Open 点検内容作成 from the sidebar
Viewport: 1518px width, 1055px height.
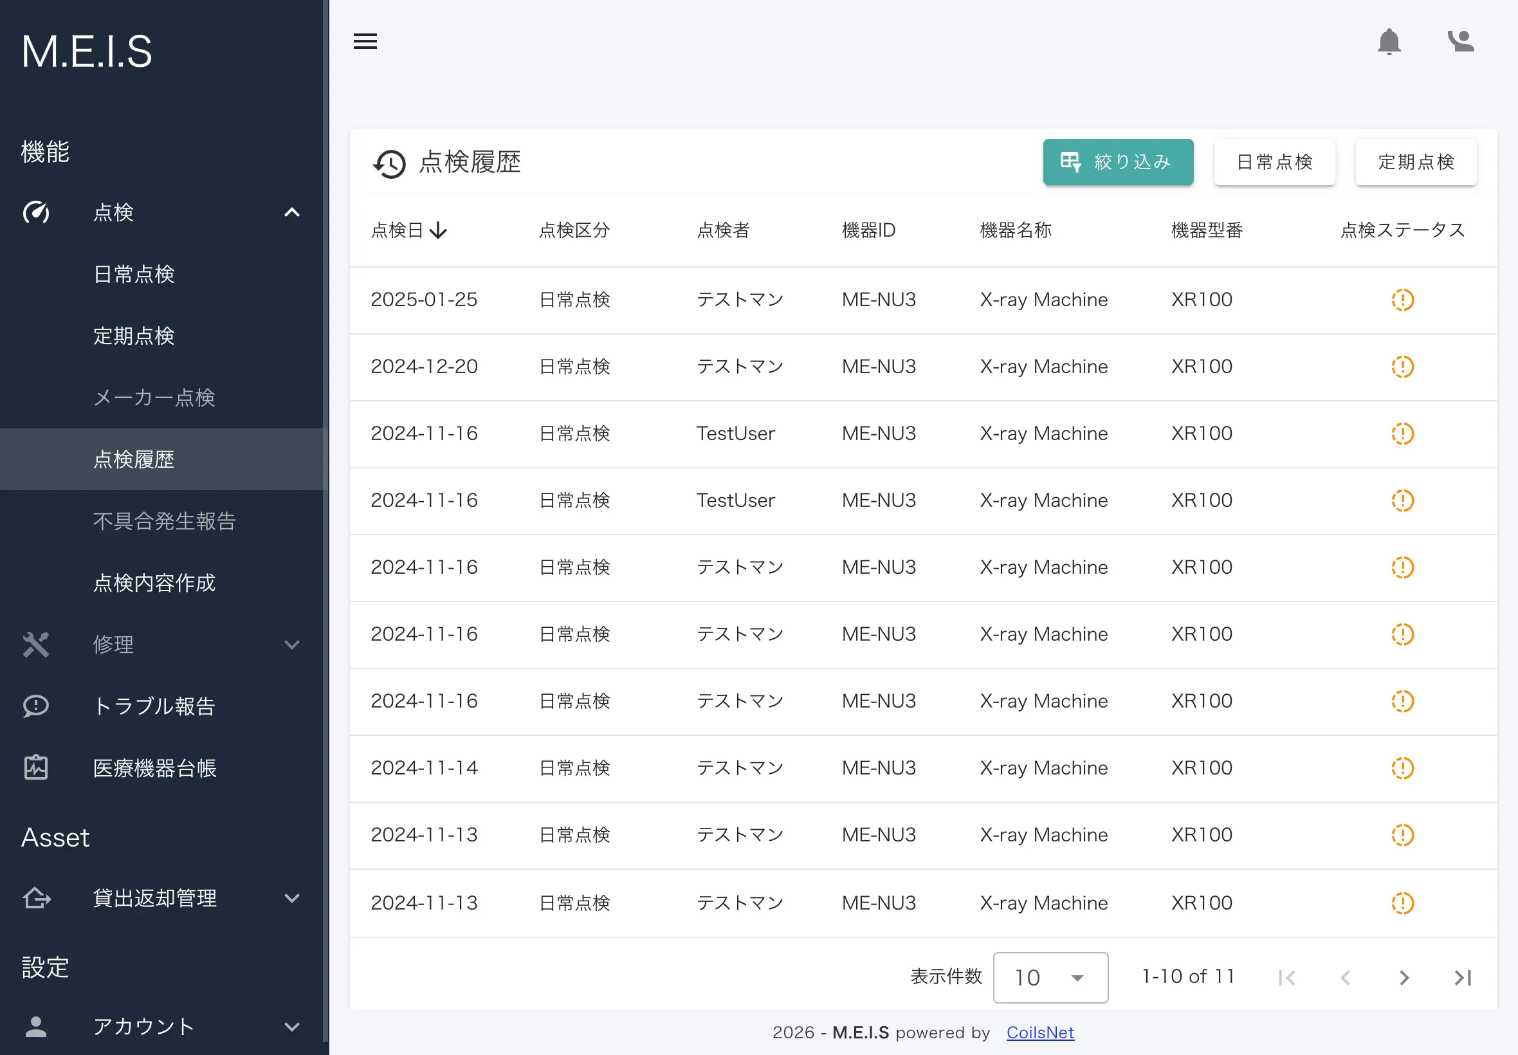[154, 582]
